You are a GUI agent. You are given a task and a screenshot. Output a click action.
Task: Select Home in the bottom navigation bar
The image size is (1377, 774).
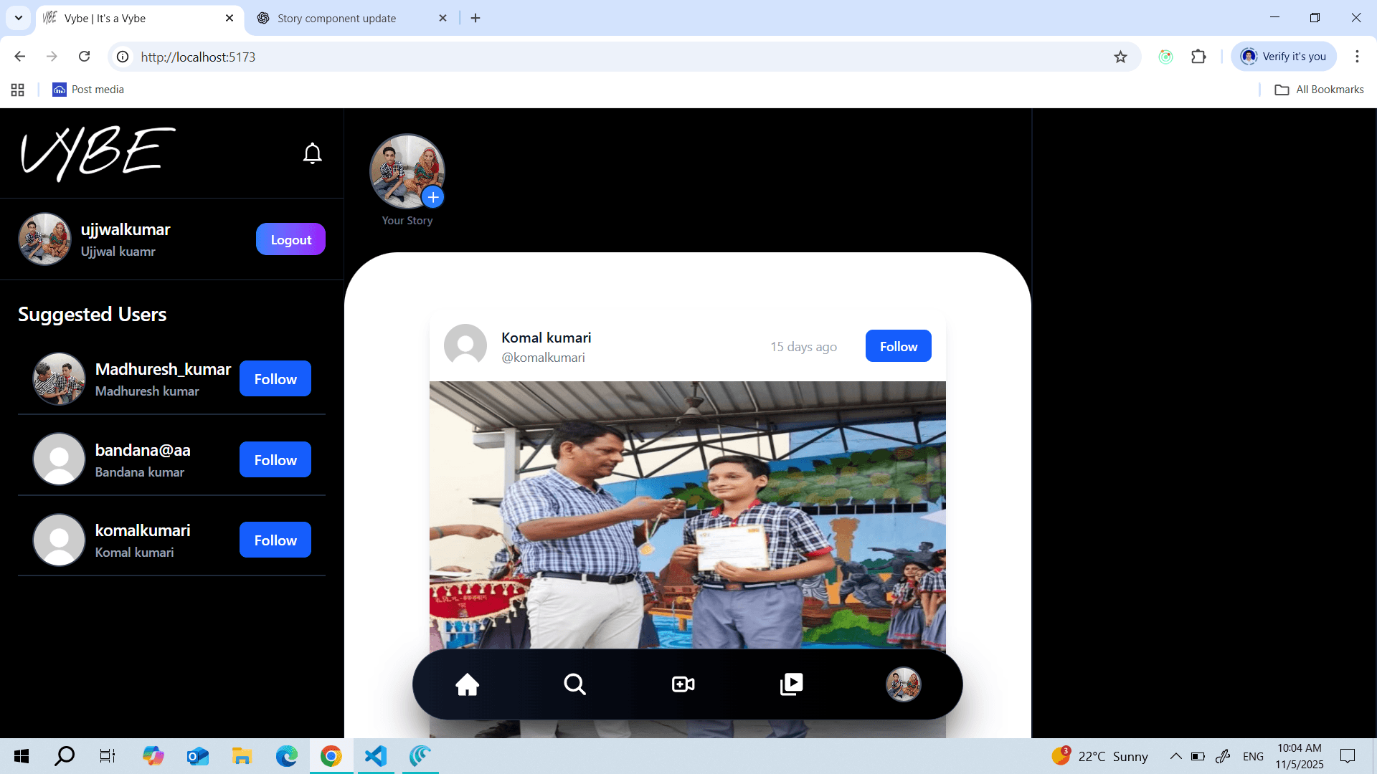[467, 684]
